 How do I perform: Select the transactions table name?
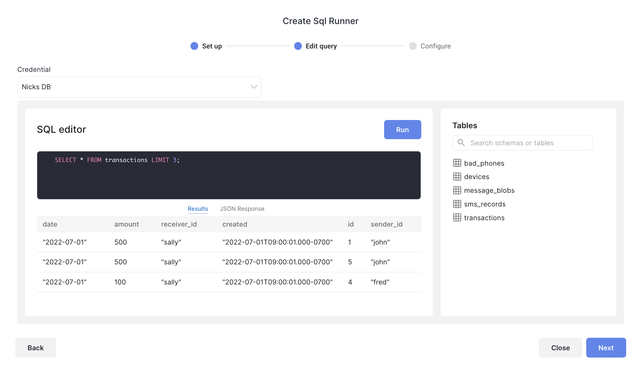pyautogui.click(x=484, y=218)
